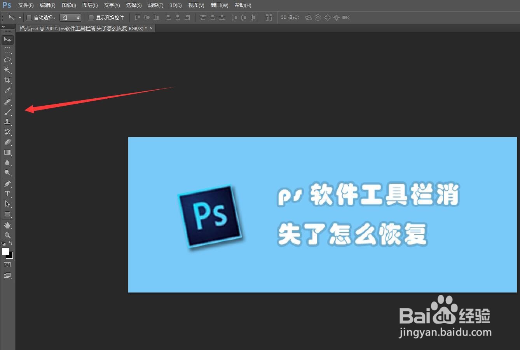520x350 pixels.
Task: Select the Horizontal Type tool
Action: tap(8, 194)
